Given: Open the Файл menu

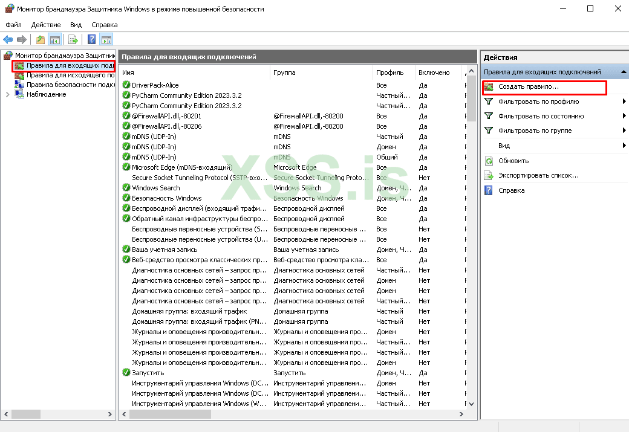Looking at the screenshot, I should pyautogui.click(x=13, y=25).
